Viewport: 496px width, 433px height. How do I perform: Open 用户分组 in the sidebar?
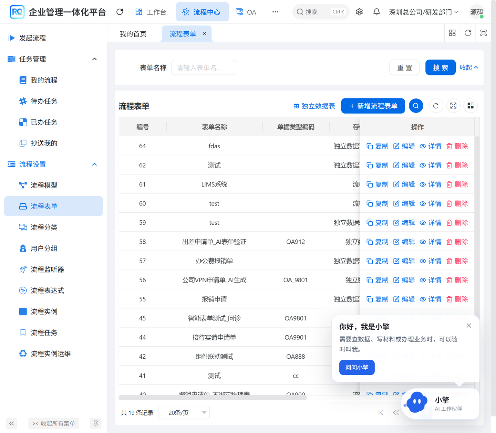coord(53,249)
